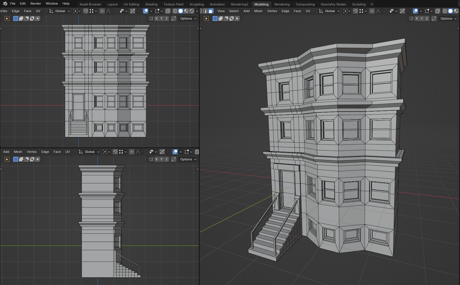Toggle proportional editing in bottom-left viewport
This screenshot has height=285, width=460.
click(x=132, y=152)
